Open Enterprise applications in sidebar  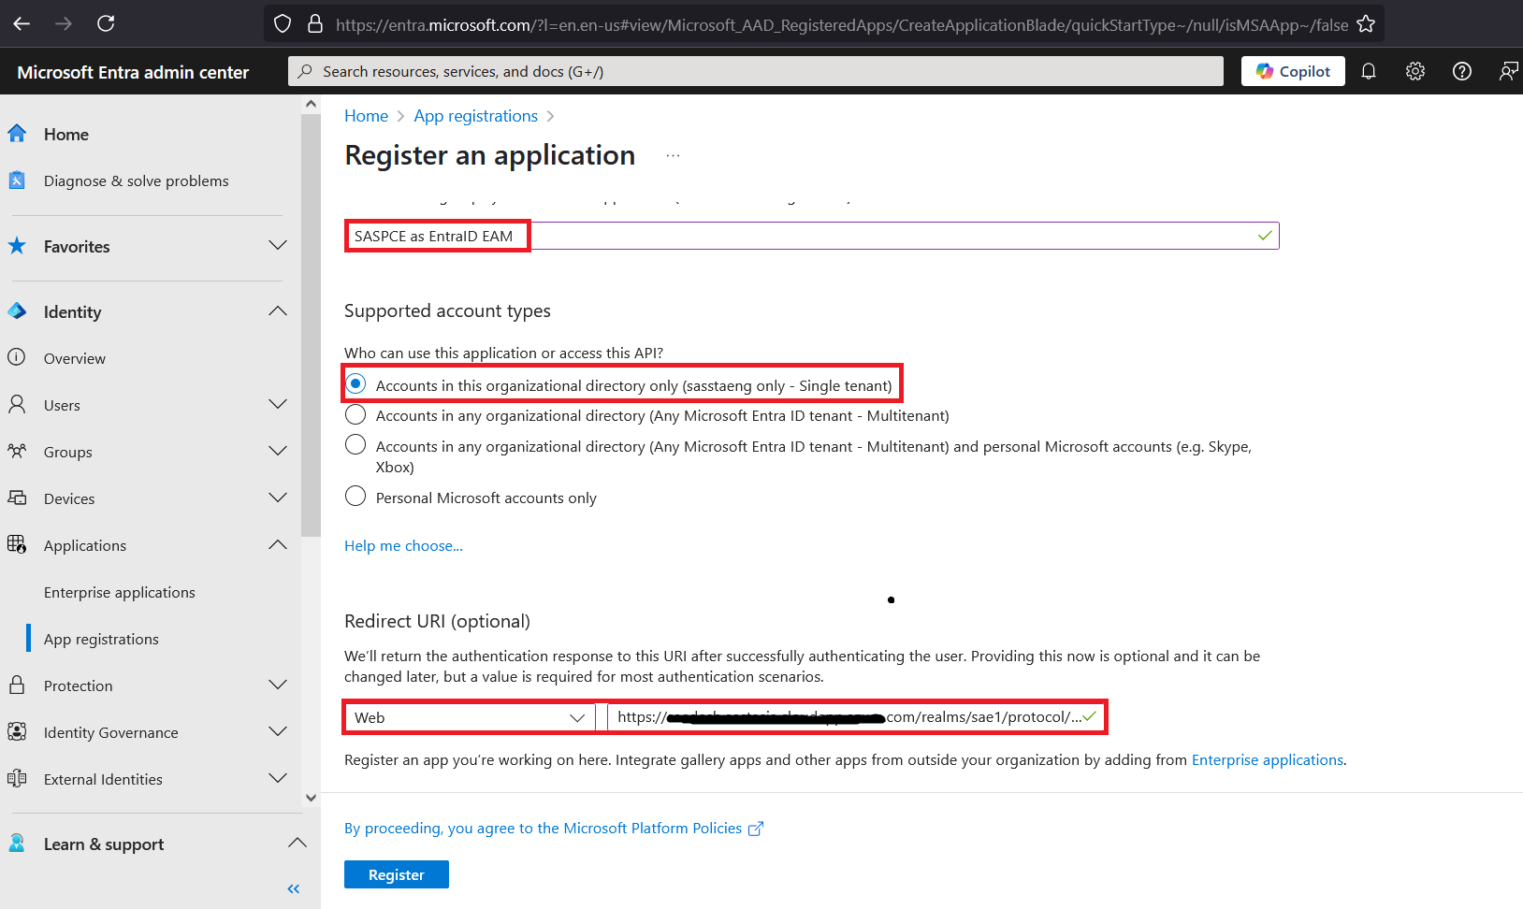(x=120, y=592)
